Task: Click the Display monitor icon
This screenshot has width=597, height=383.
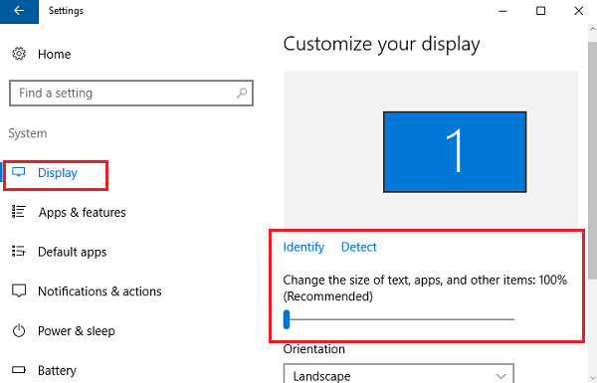Action: tap(18, 172)
